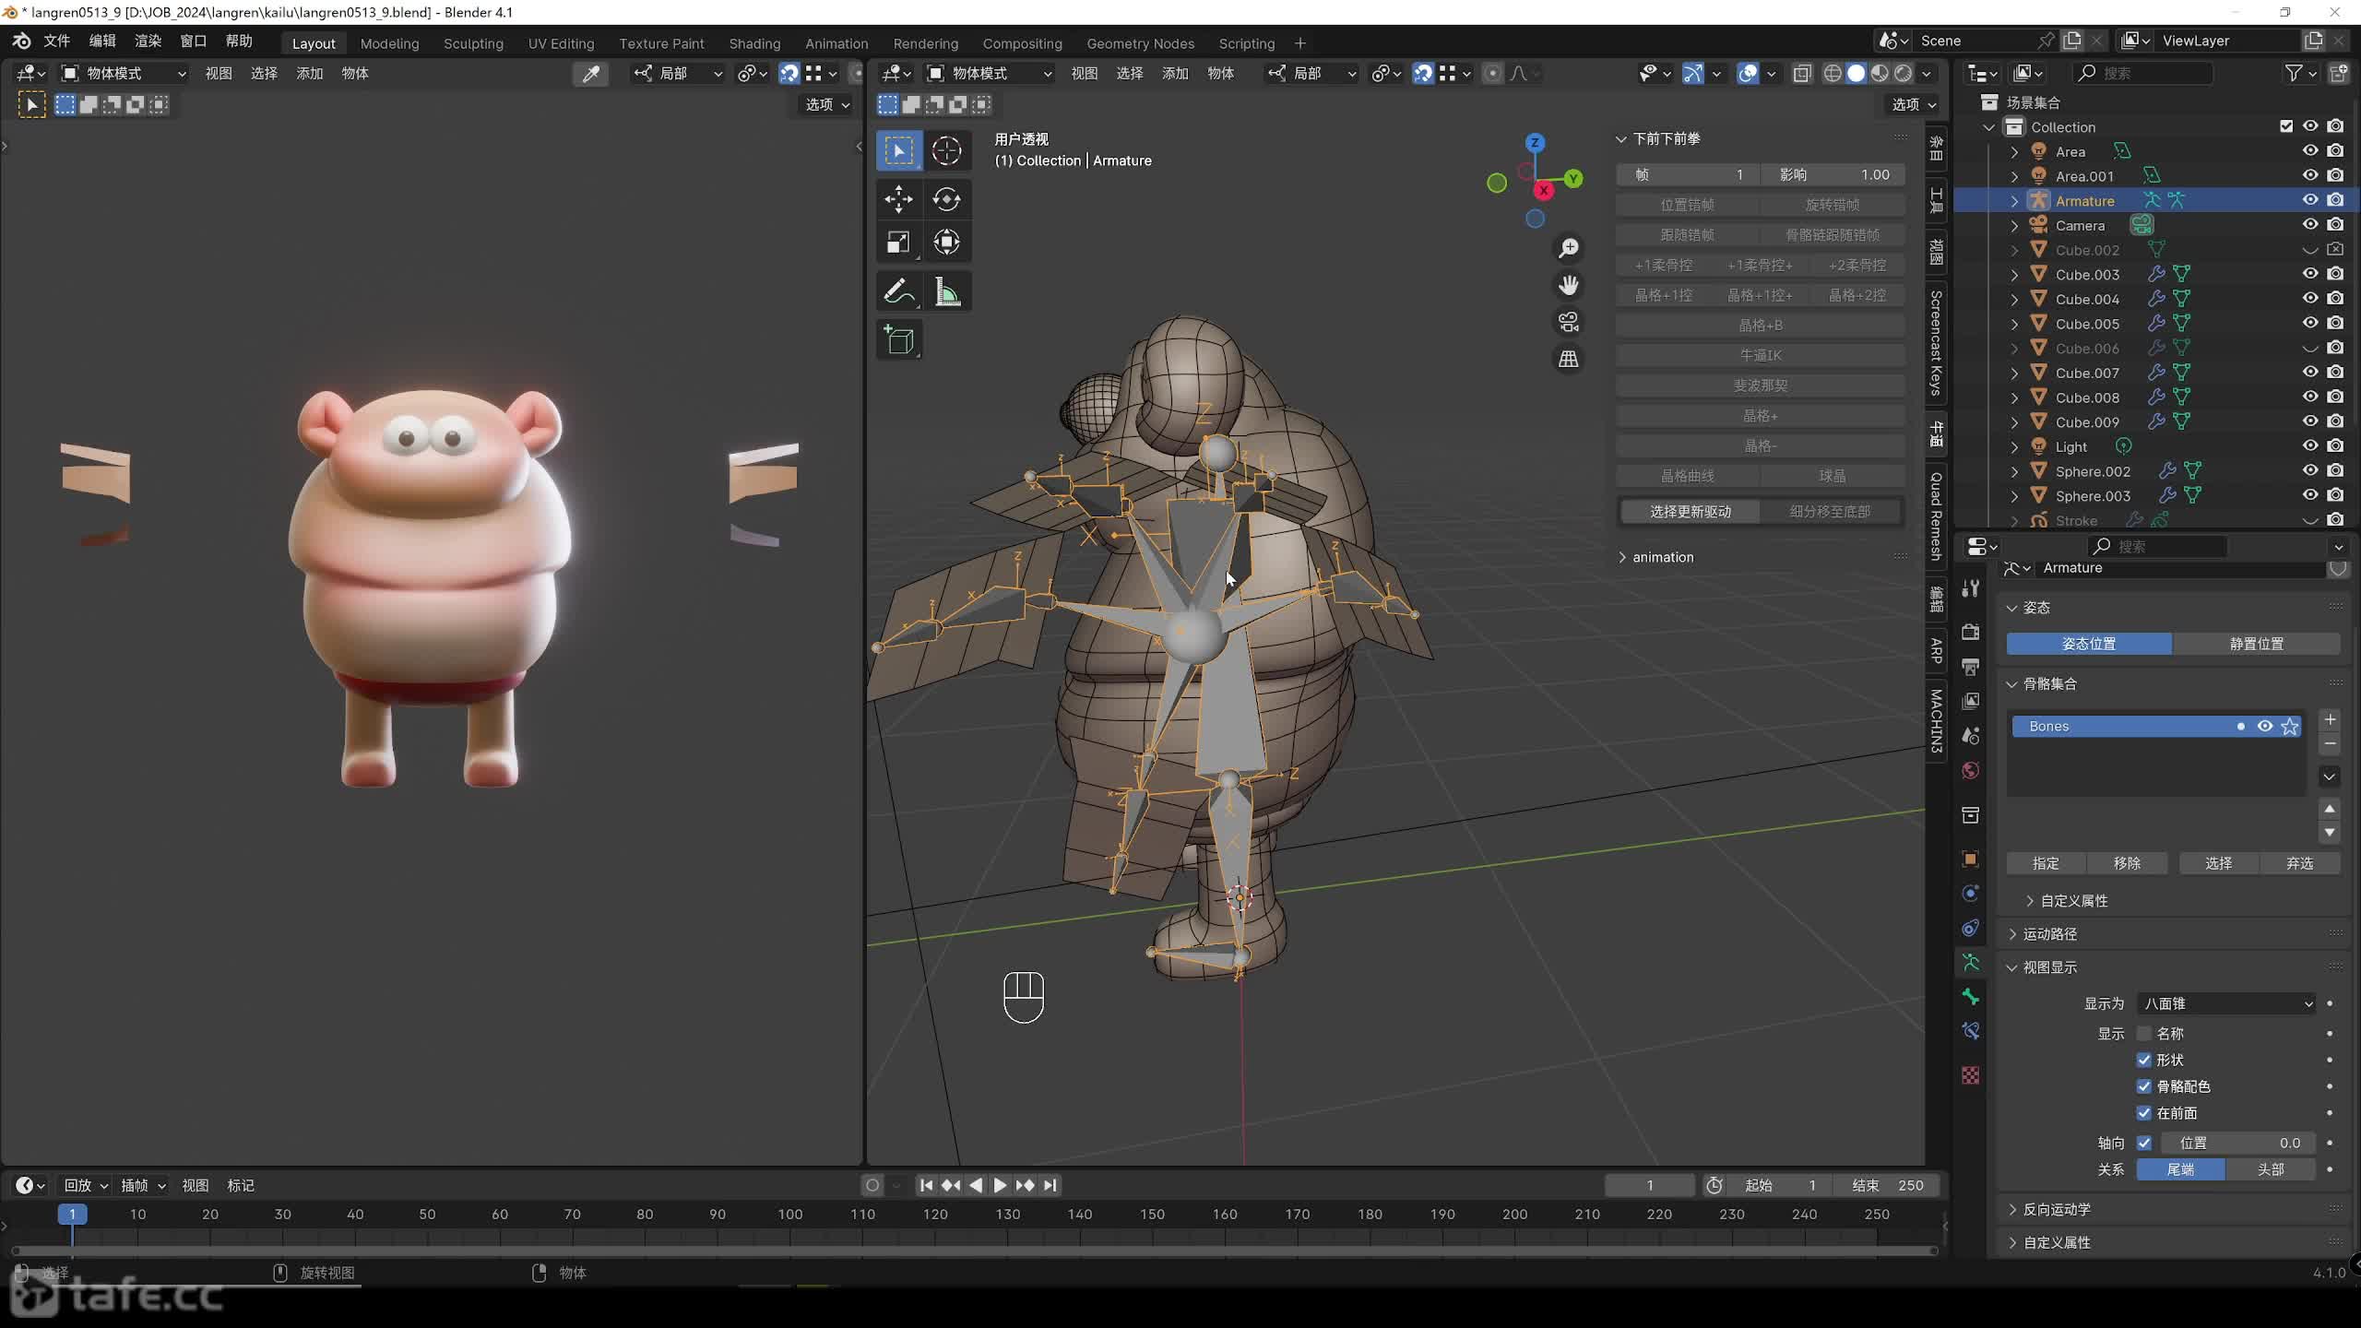Open the 局部 orientation dropdown in right viewport
The height and width of the screenshot is (1328, 2361).
(x=1311, y=73)
